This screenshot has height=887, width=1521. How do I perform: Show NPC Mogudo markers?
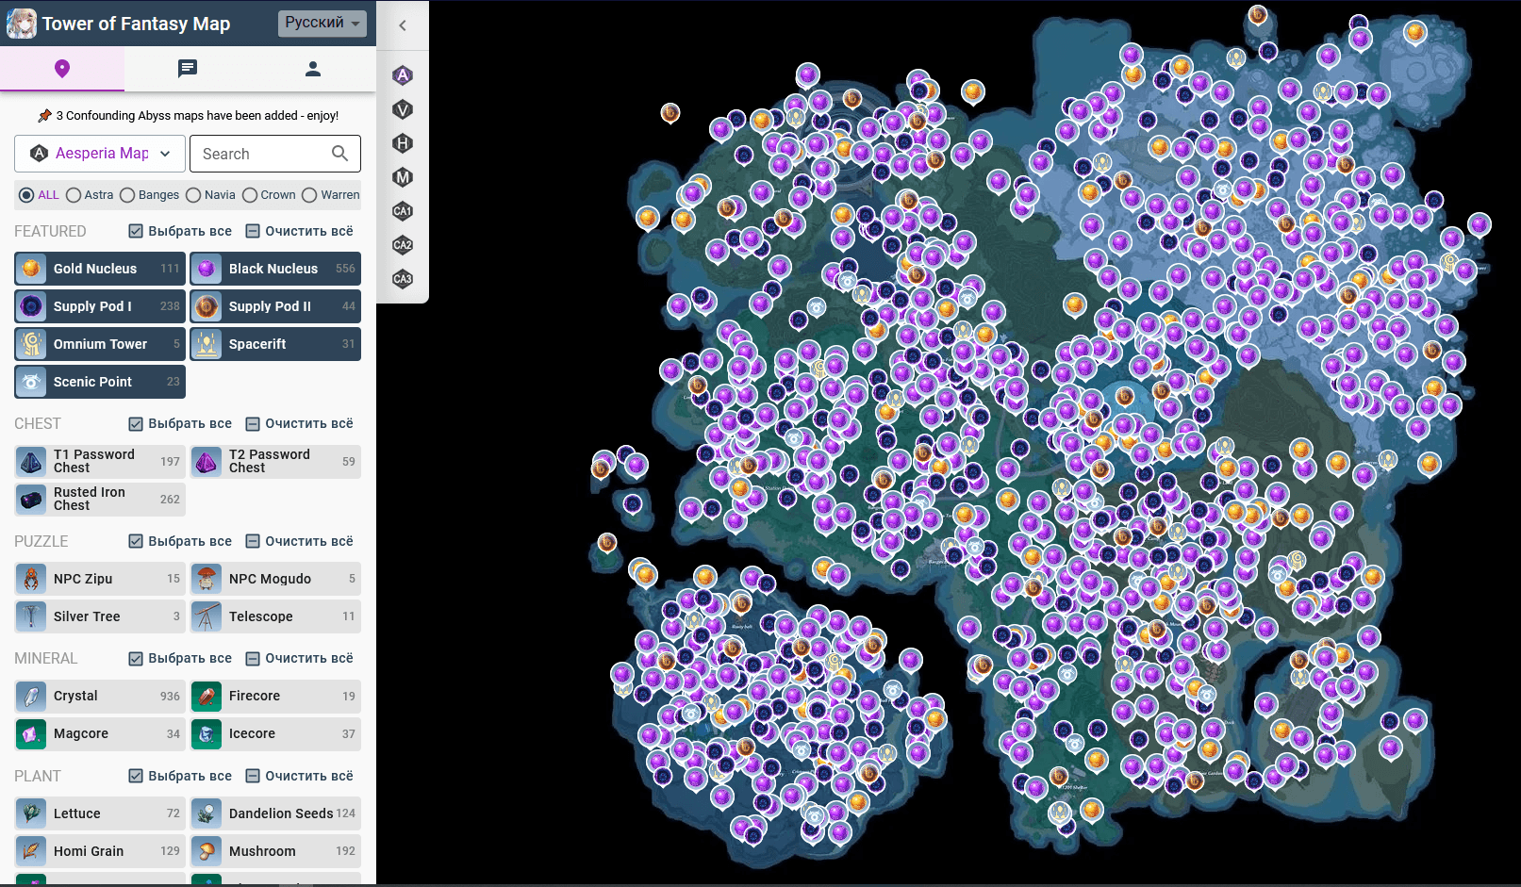(275, 579)
